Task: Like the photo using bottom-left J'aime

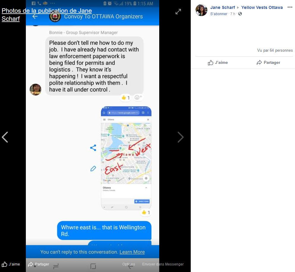Action: tap(11, 264)
